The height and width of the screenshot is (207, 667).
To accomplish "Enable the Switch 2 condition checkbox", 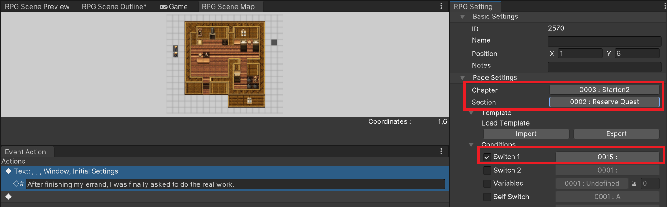I will [487, 171].
